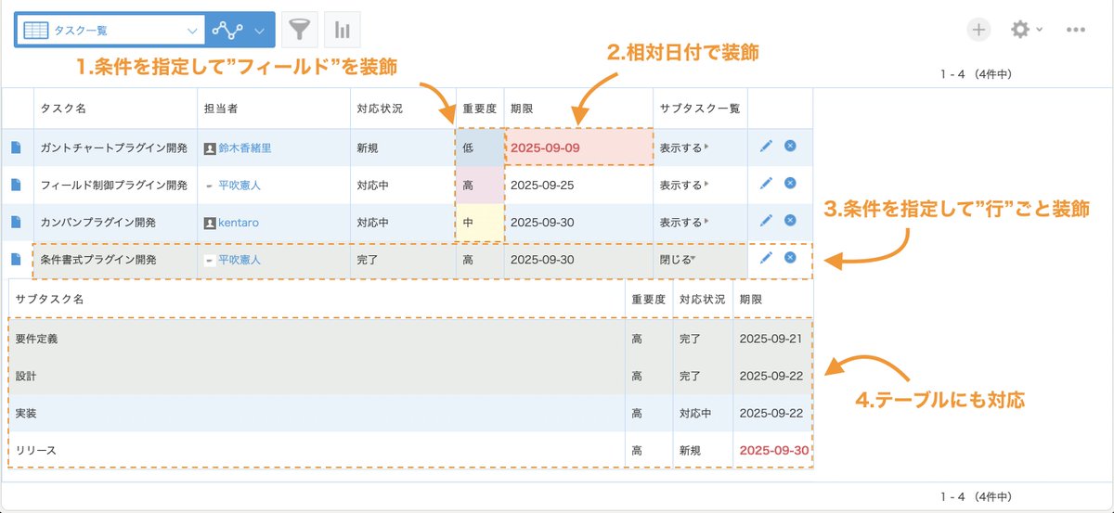Select subtask row 要件定義
This screenshot has width=1114, height=513.
pos(411,339)
